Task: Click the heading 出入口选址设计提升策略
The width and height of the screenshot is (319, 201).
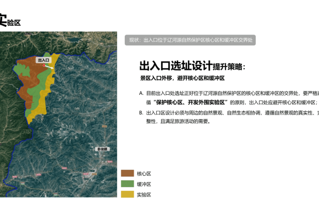Action: (x=193, y=66)
